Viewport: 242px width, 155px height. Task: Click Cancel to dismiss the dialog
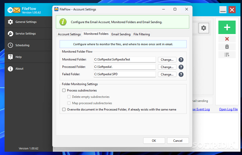coord(178,141)
